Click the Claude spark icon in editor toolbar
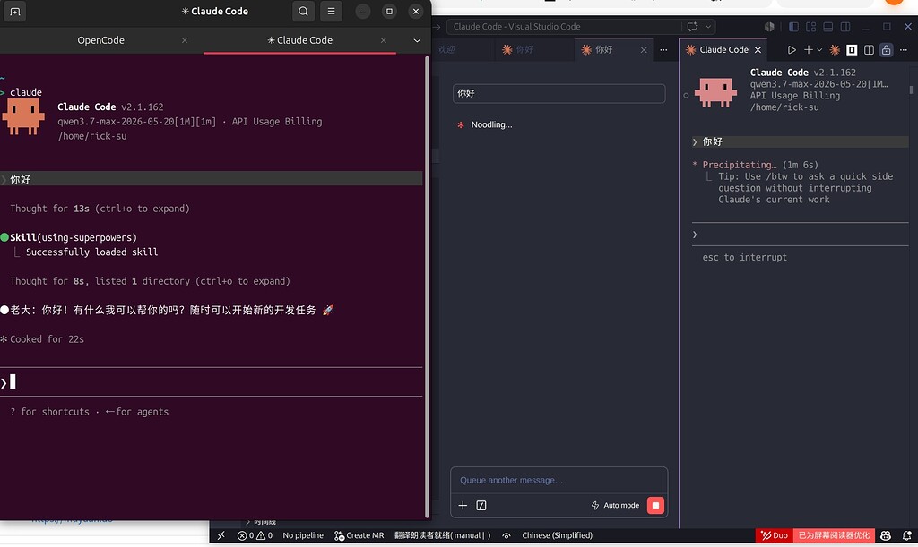 pyautogui.click(x=835, y=49)
